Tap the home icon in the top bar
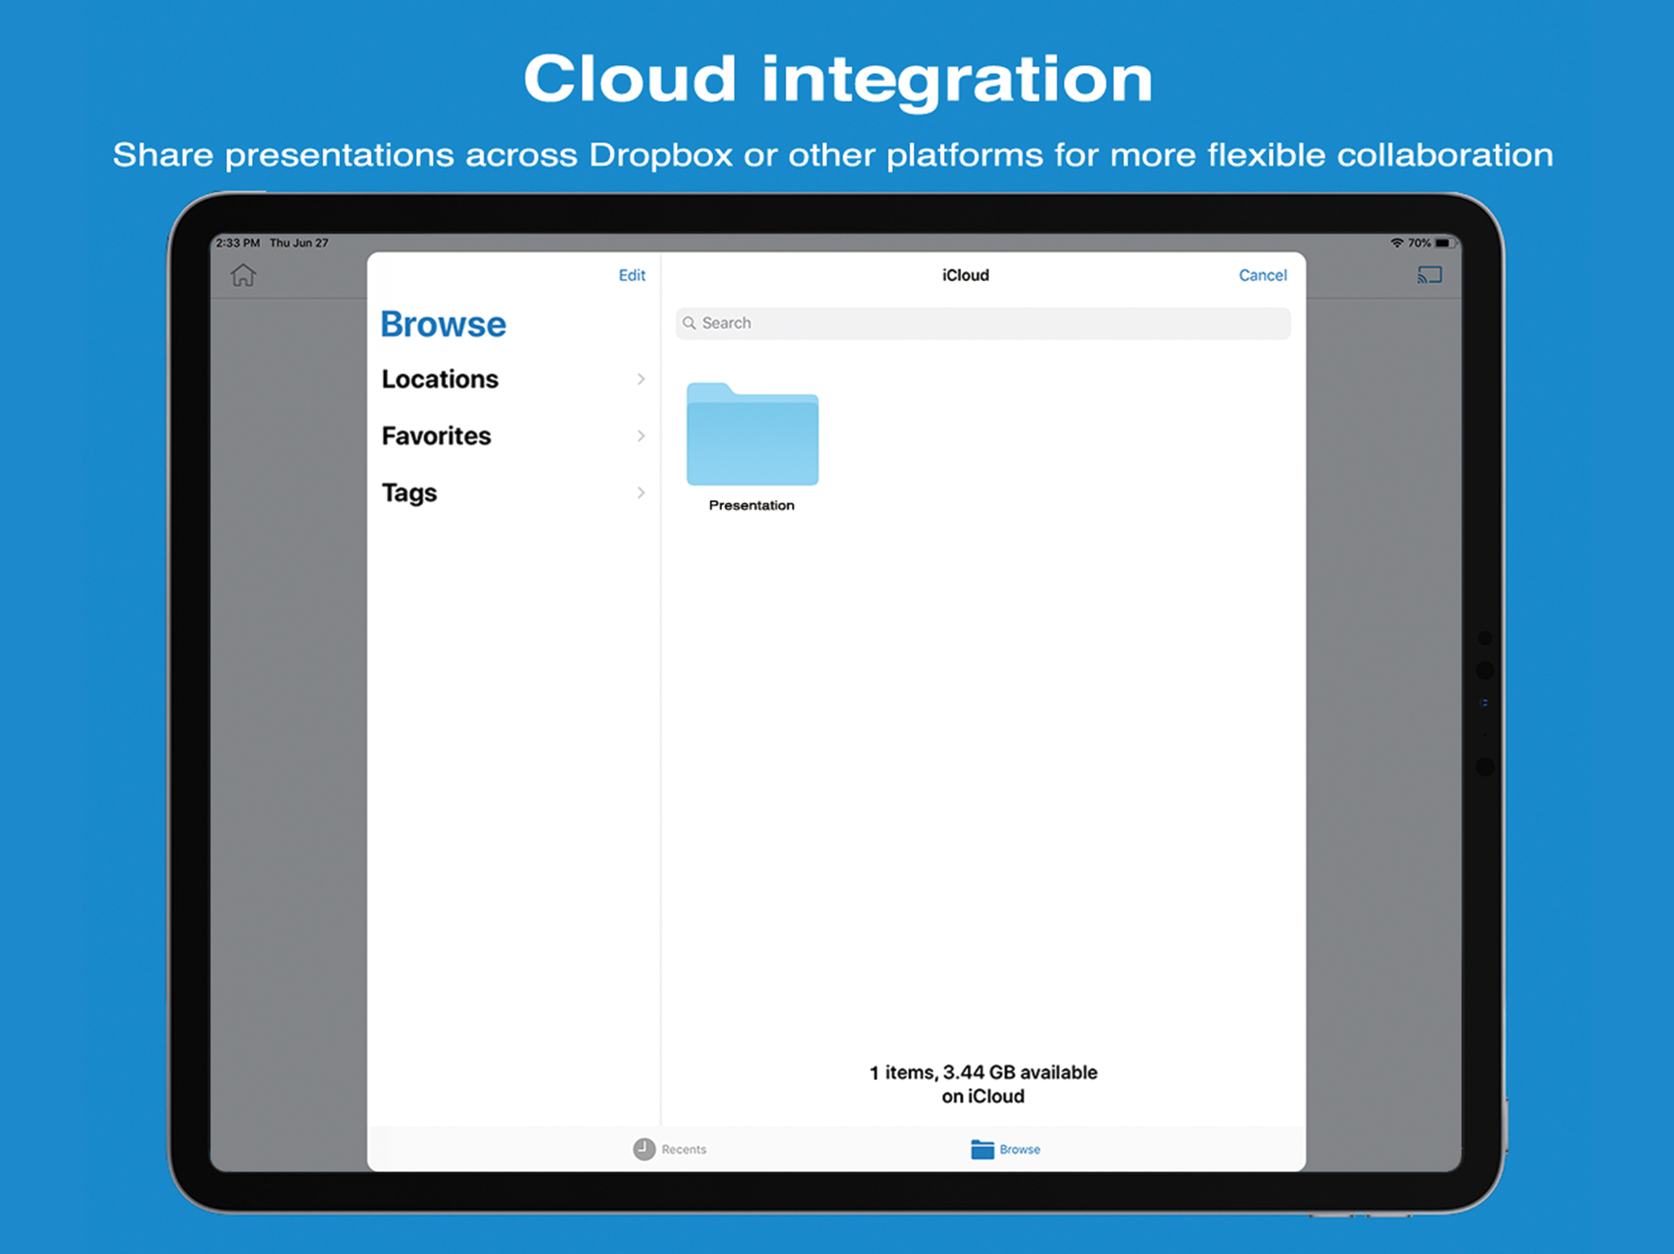1674x1254 pixels. tap(243, 276)
